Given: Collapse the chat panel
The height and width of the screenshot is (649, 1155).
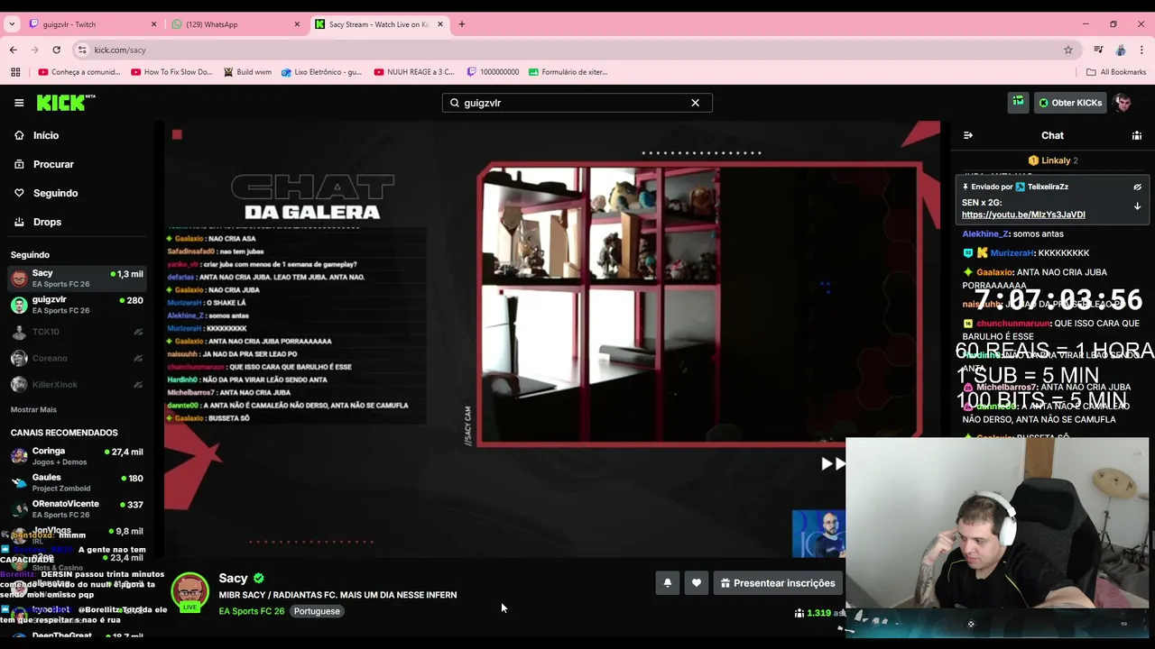Looking at the screenshot, I should pyautogui.click(x=968, y=135).
